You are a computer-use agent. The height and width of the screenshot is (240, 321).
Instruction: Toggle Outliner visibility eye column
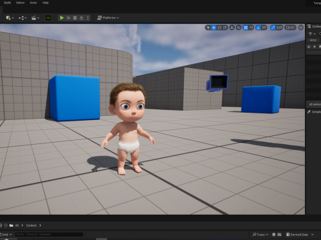[309, 47]
